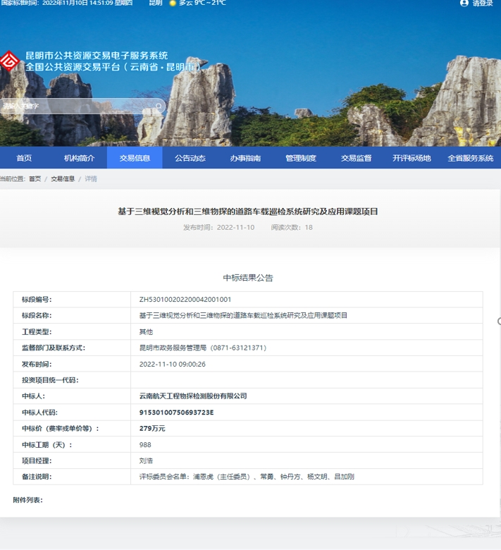Click 请登录 login link
Image resolution: width=501 pixels, height=550 pixels.
coord(483,4)
